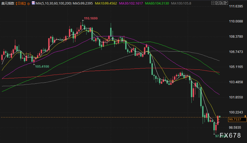Click the MA5:99.2395 legend value
Viewport: 247px width, 143px height.
83,3
